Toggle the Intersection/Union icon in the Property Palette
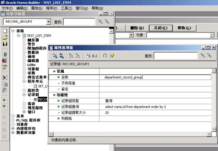Image resolution: width=218 pixels, height=151 pixels. point(105,56)
